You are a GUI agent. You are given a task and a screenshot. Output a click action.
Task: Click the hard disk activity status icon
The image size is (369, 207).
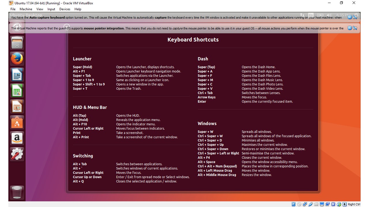coord(293,204)
